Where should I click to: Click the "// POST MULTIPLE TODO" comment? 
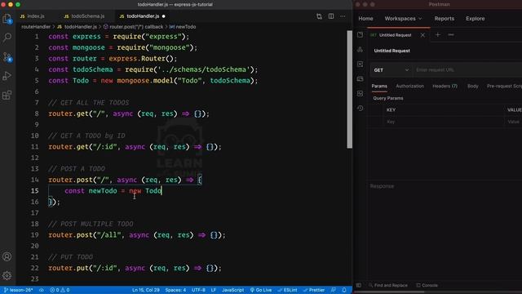[91, 224]
